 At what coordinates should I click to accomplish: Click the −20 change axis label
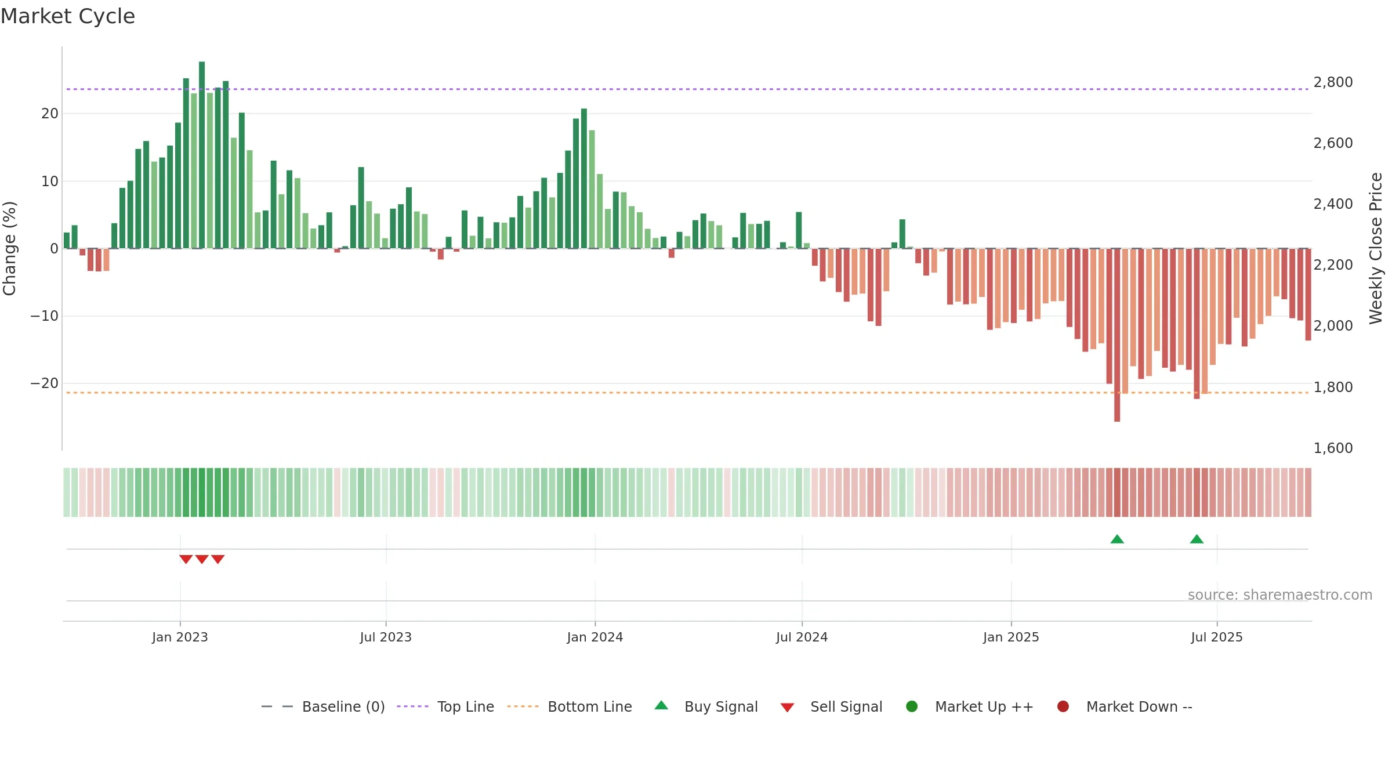click(45, 383)
